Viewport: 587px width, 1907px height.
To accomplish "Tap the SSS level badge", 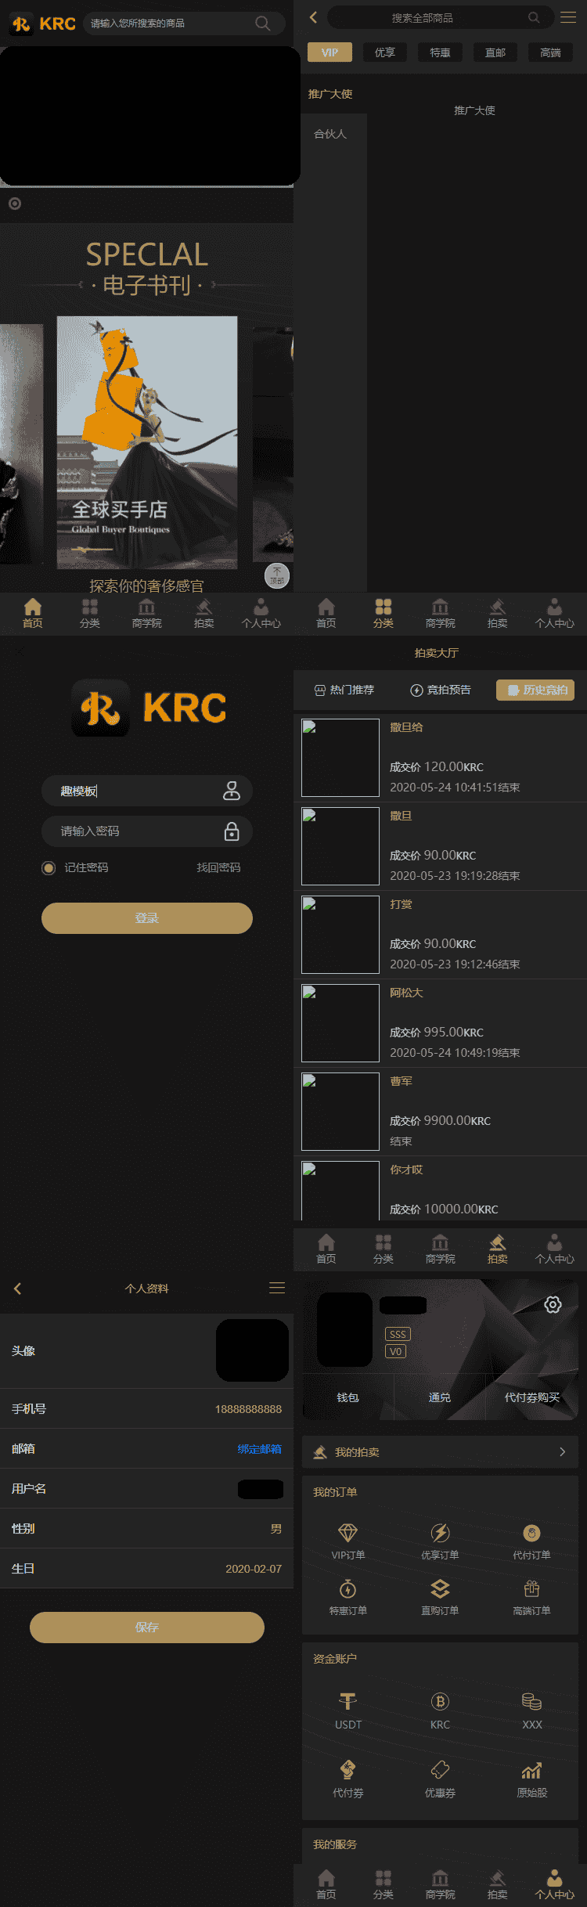I will tap(398, 1334).
